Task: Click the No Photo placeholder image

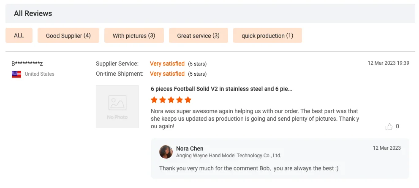Action: point(117,107)
